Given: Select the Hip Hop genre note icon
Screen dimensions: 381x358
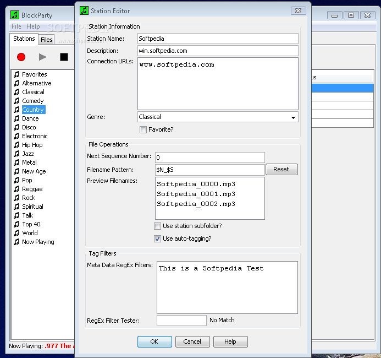Looking at the screenshot, I should (16, 145).
